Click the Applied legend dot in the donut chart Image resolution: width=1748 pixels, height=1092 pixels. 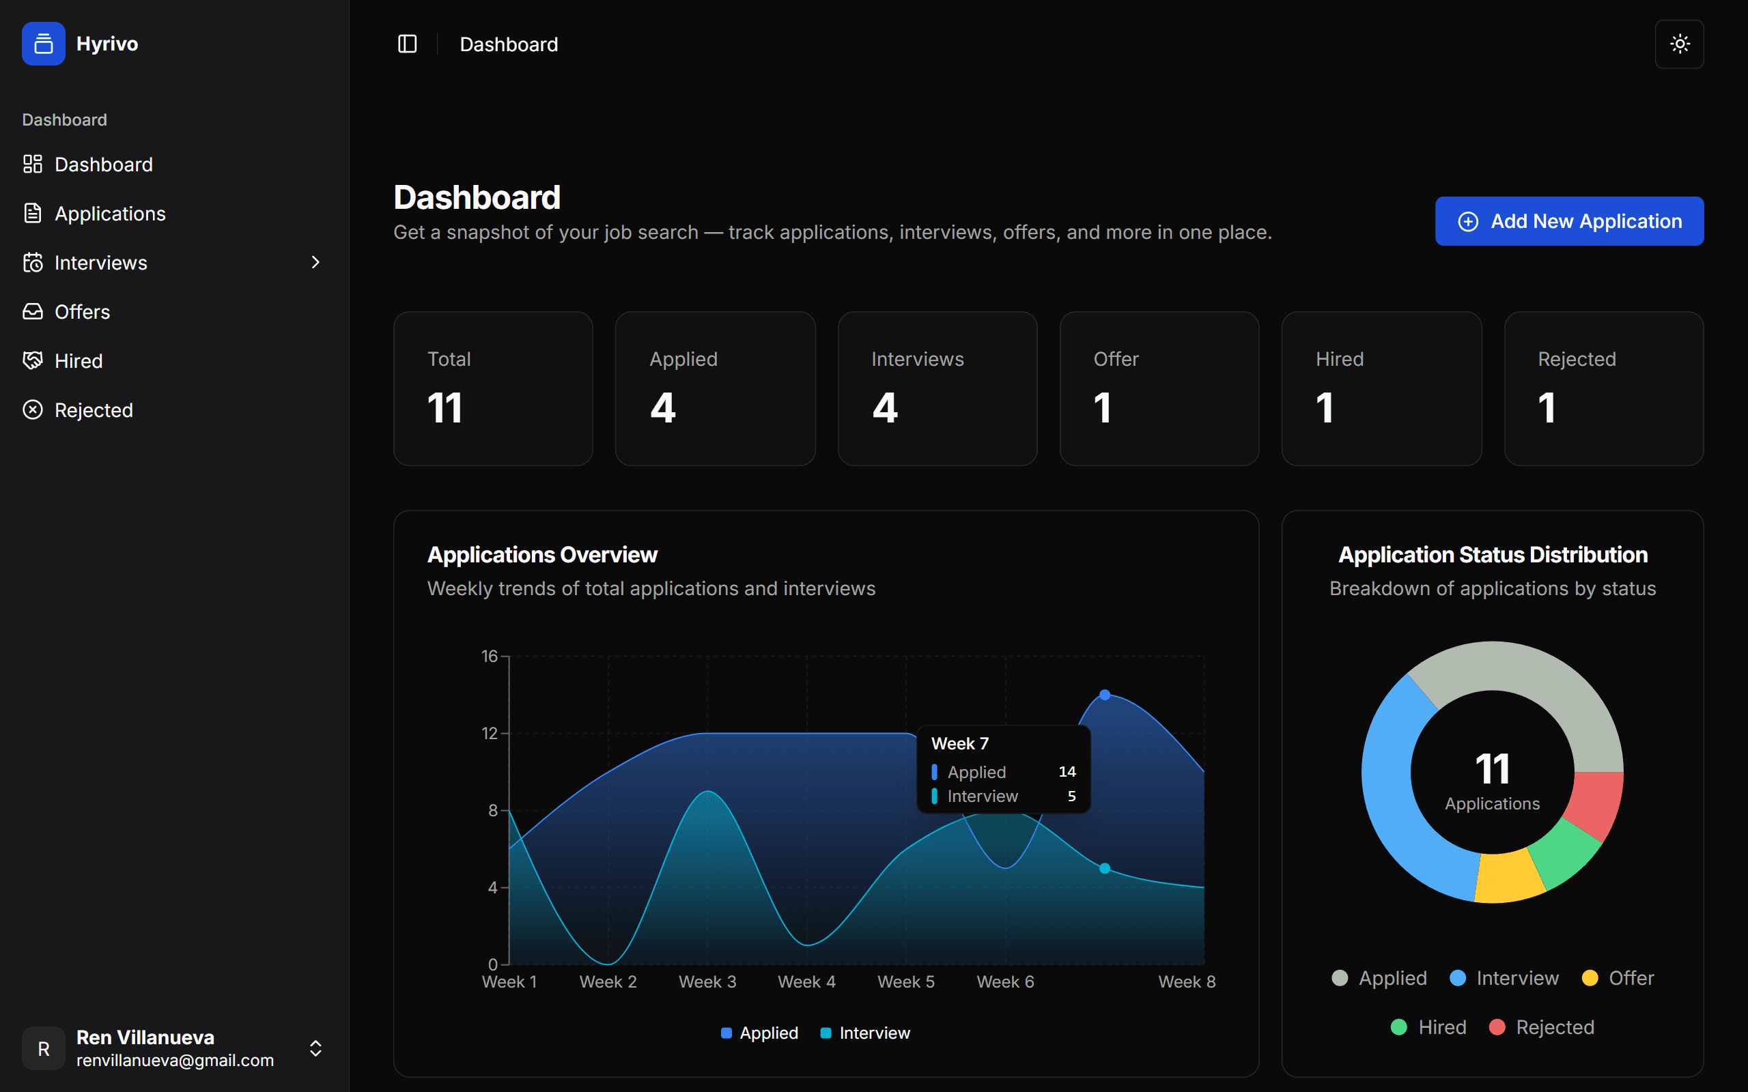point(1340,978)
